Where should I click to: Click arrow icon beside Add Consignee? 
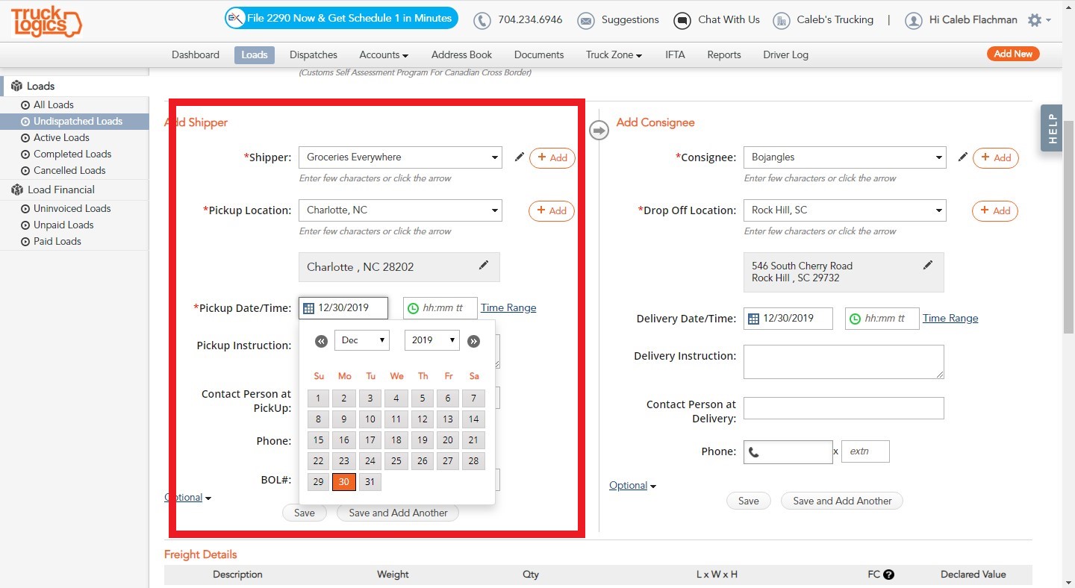click(599, 130)
